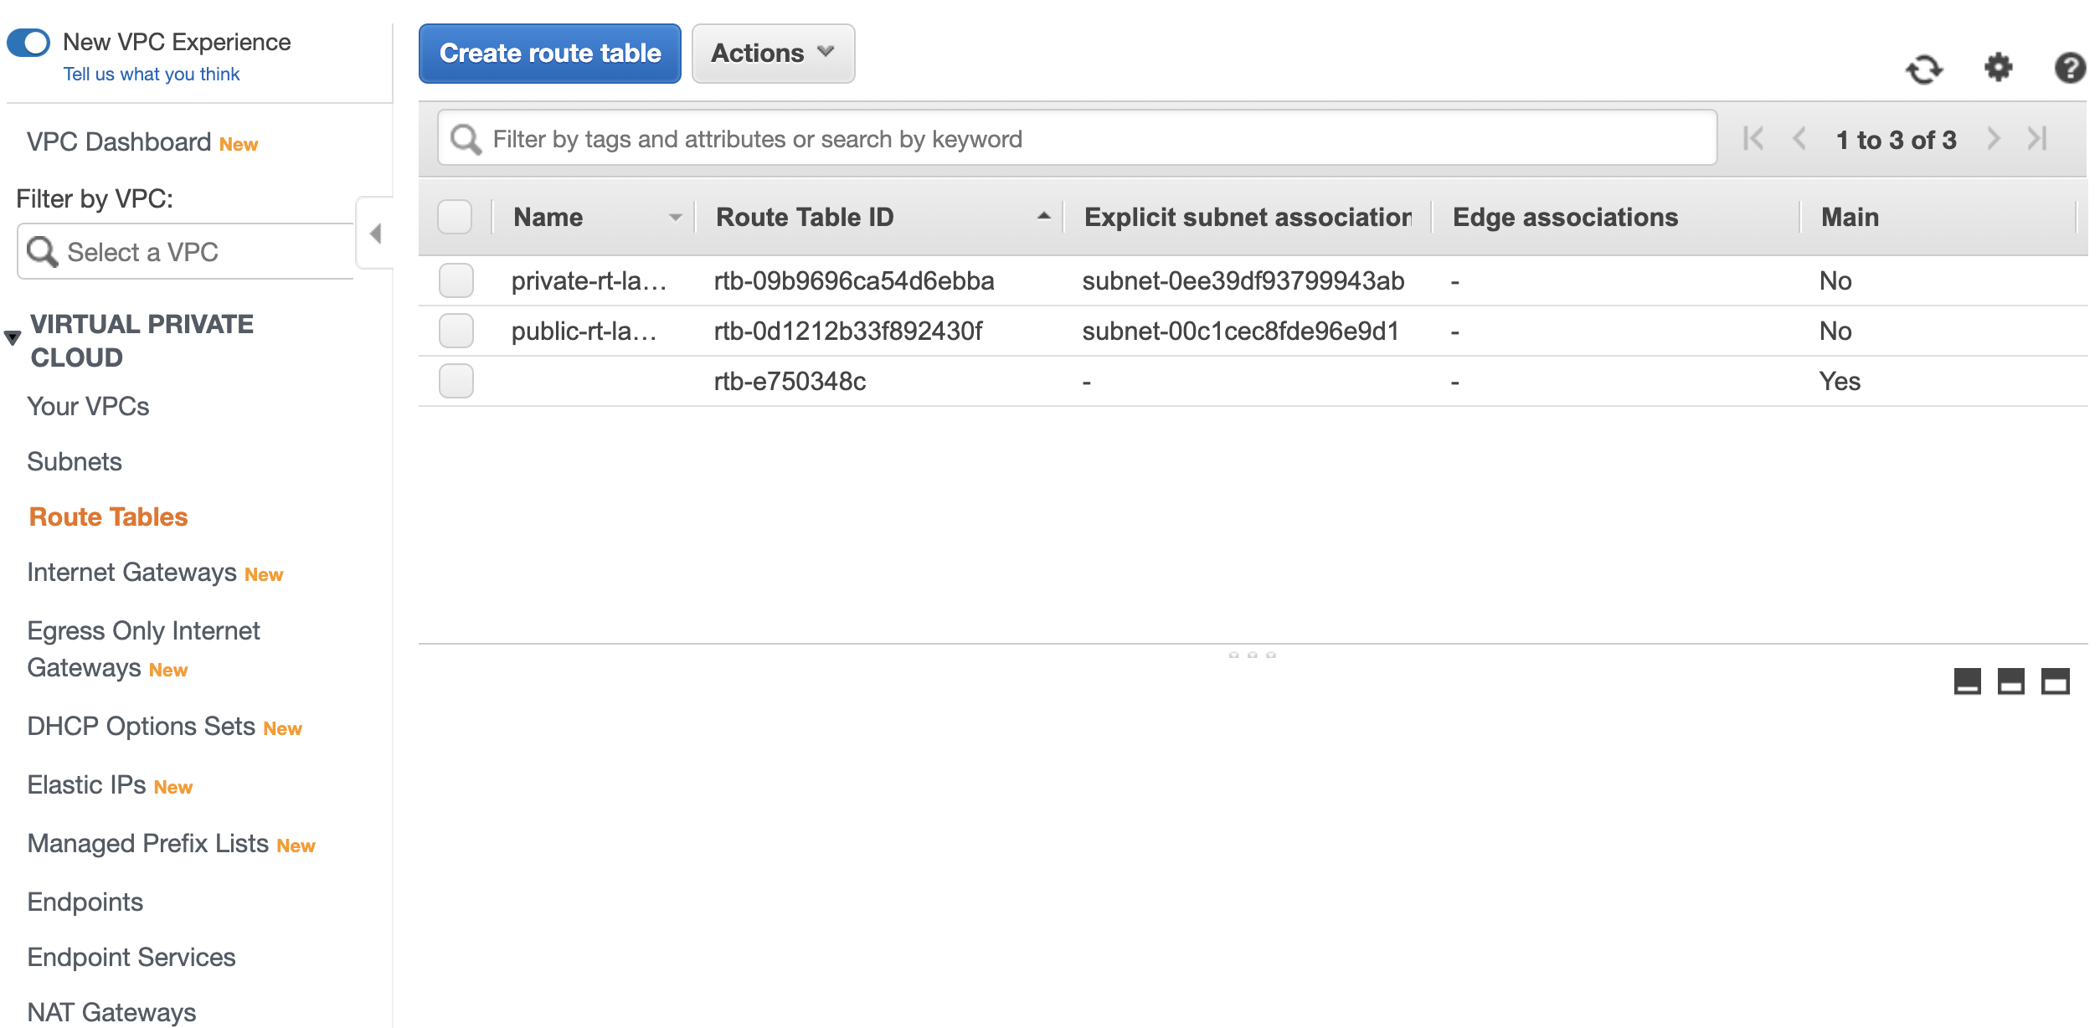
Task: Collapse the Virtual Private Cloud section
Action: (13, 338)
